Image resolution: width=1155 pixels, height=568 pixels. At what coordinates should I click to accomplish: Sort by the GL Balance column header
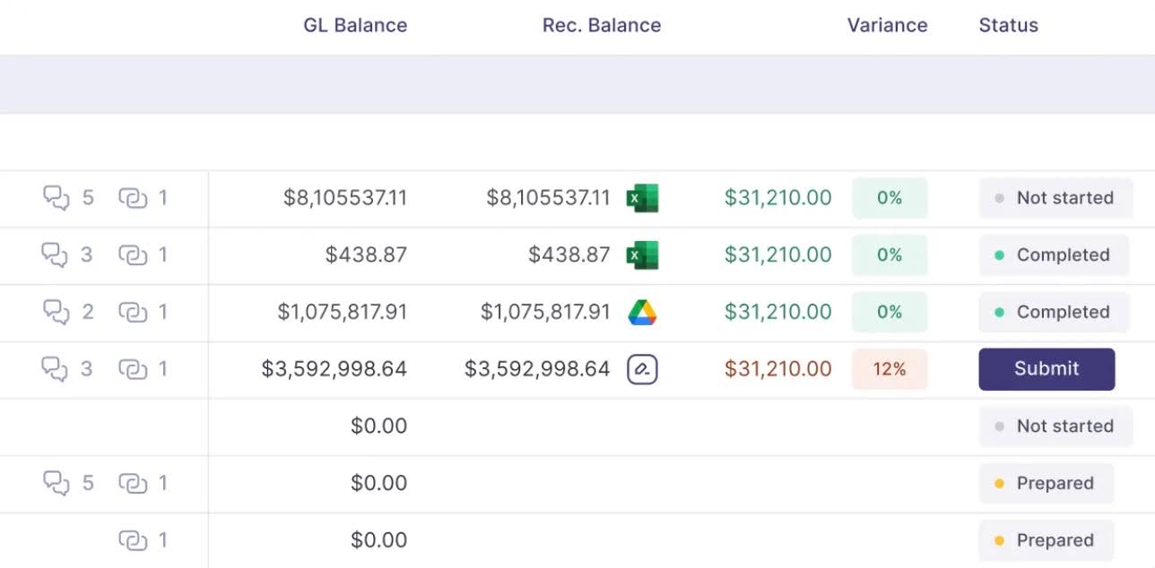(x=355, y=25)
